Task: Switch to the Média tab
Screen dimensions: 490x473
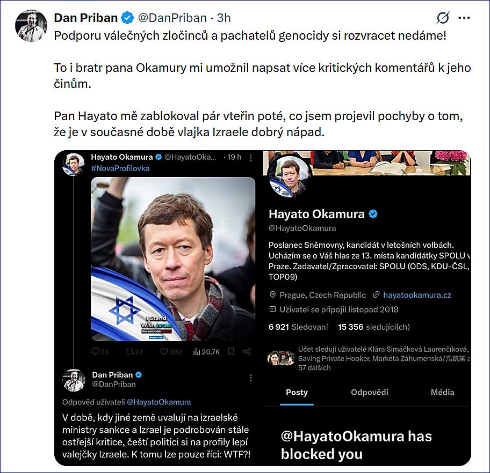Action: 442,393
